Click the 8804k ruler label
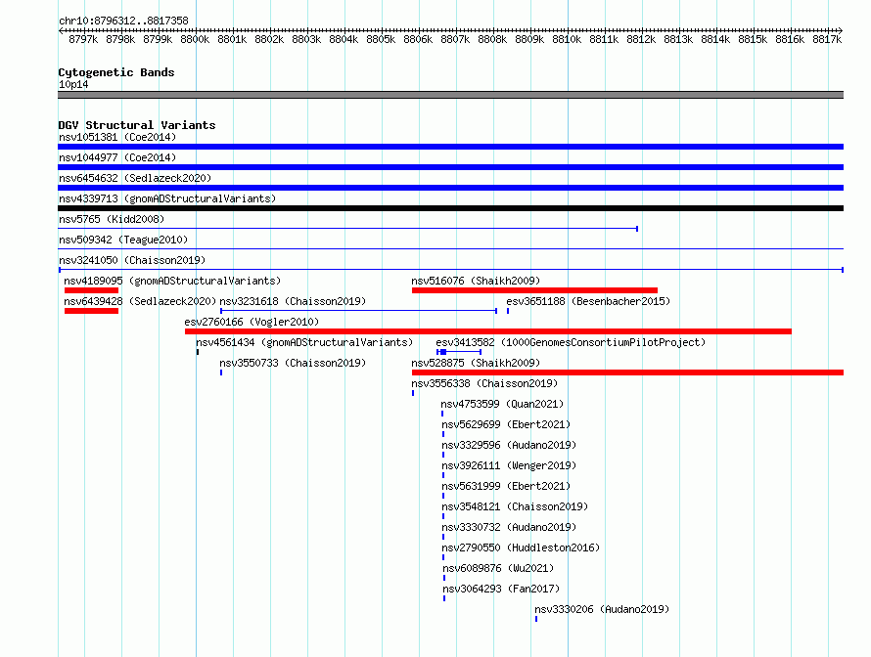 tap(344, 39)
